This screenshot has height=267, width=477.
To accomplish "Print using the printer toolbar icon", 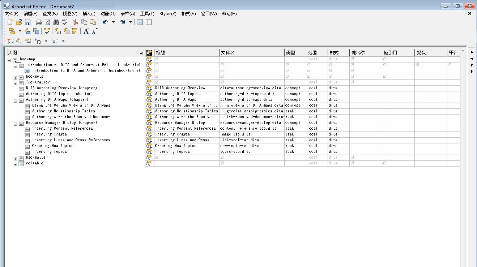I will (x=39, y=22).
